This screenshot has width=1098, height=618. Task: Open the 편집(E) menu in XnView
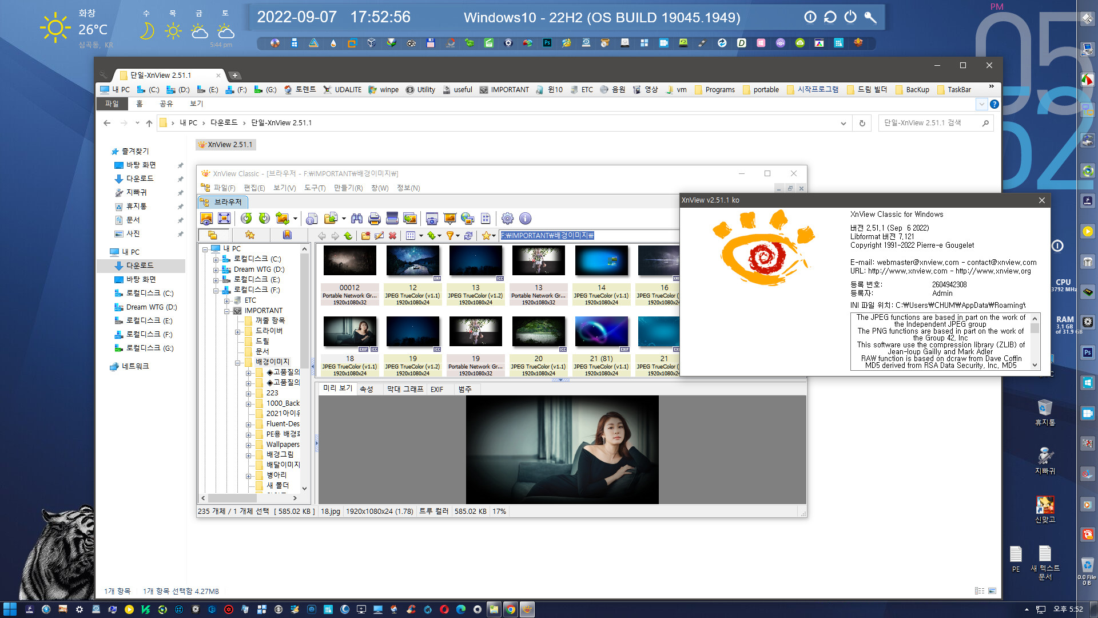[254, 188]
